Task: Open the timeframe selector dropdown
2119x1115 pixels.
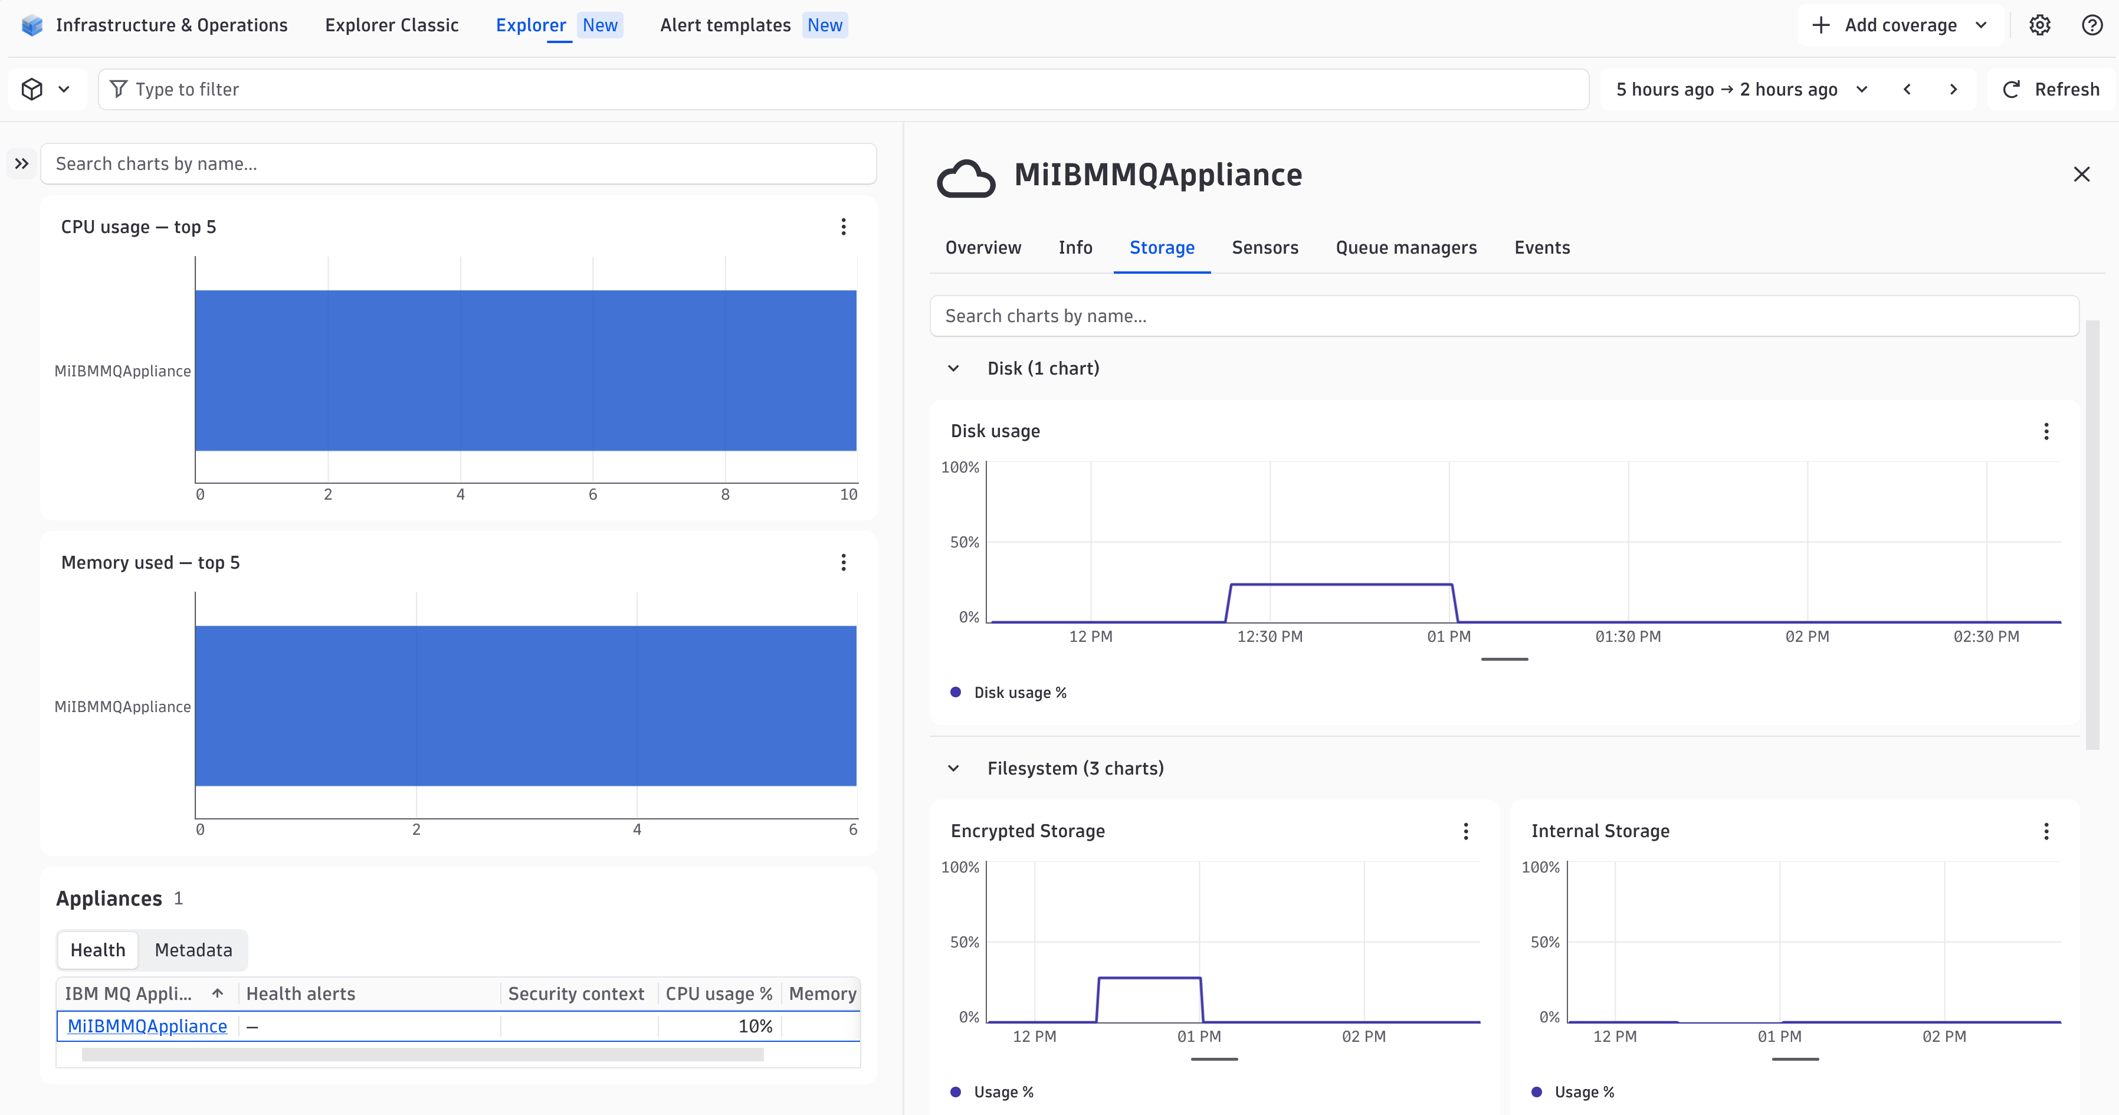Action: pos(1741,89)
